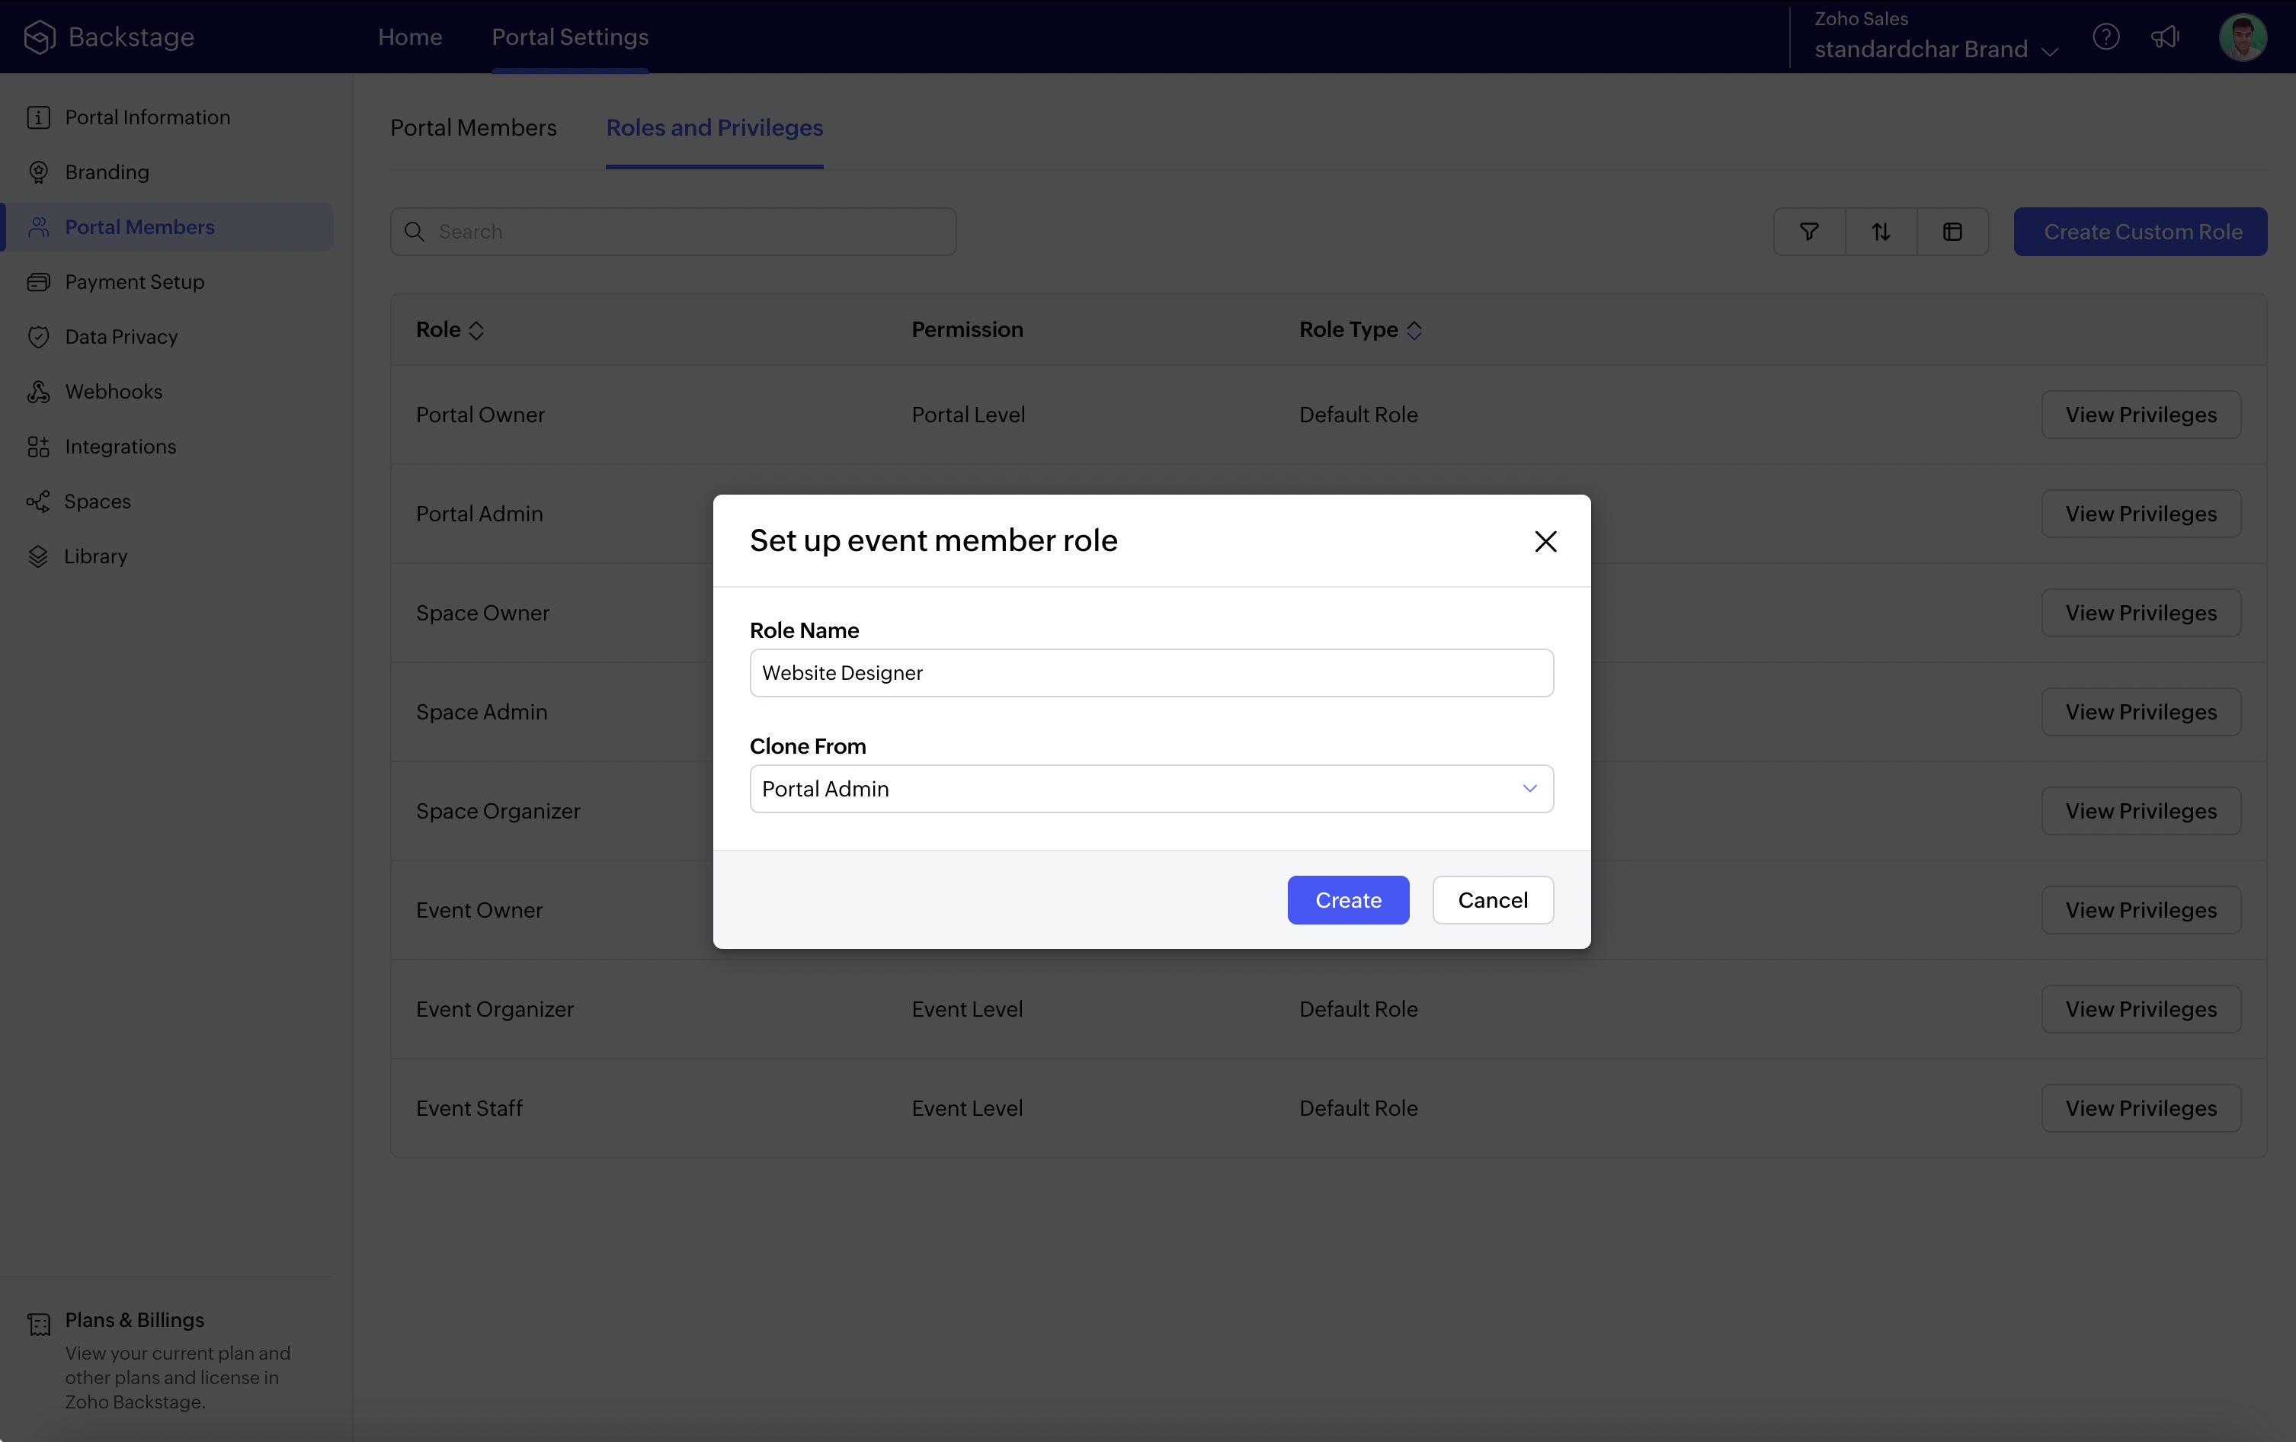Switch to the Portal Members tab
The width and height of the screenshot is (2296, 1442).
[x=473, y=128]
